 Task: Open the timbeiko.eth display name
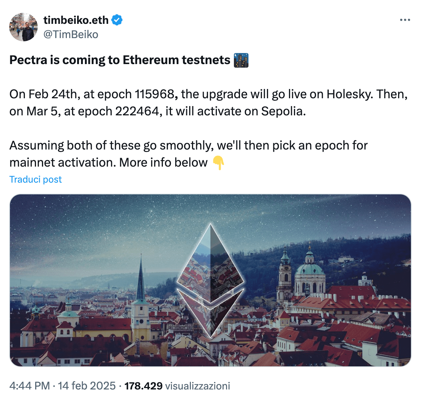point(76,20)
